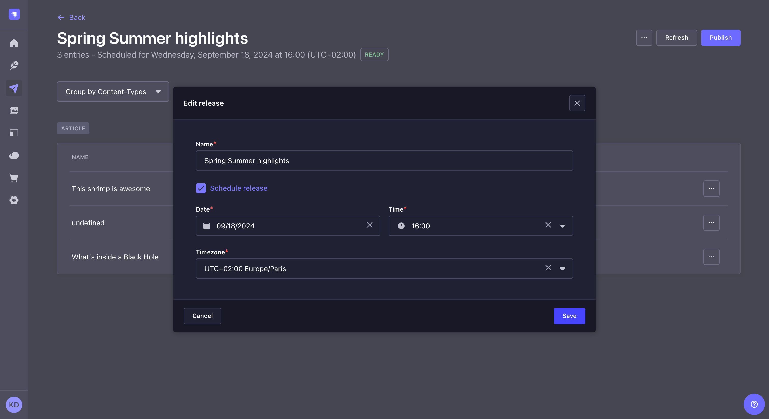Click the Refresh icon button
This screenshot has width=769, height=419.
[676, 37]
